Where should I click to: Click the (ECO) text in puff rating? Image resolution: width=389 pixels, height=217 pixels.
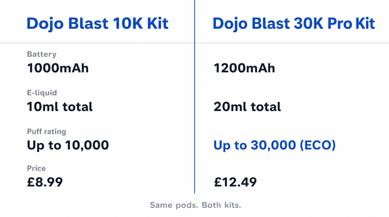click(x=318, y=145)
